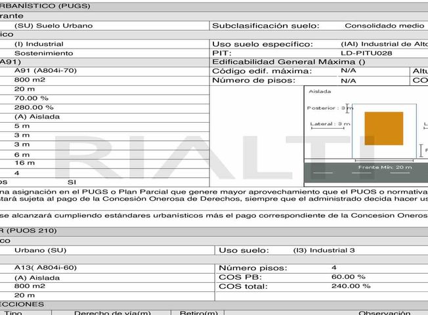Click the 'A13( A804i-60)' code
The image size is (428, 315).
[45, 268]
